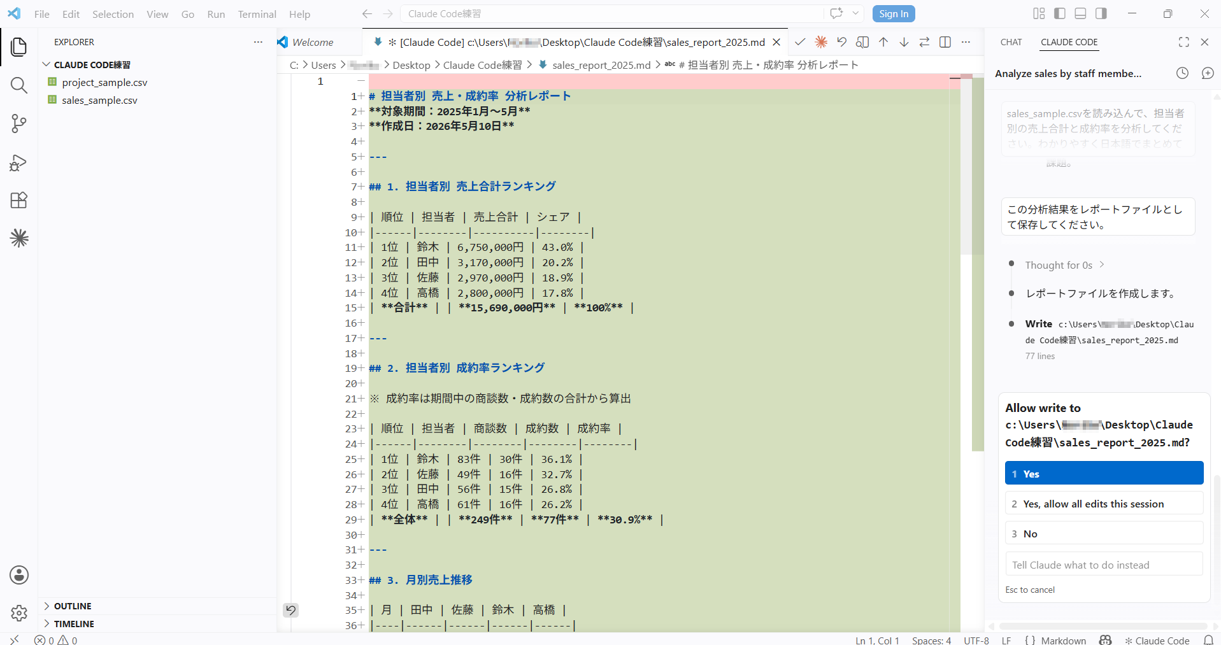1221x645 pixels.
Task: Click the UTF-8 encoding in status bar
Action: coord(976,640)
